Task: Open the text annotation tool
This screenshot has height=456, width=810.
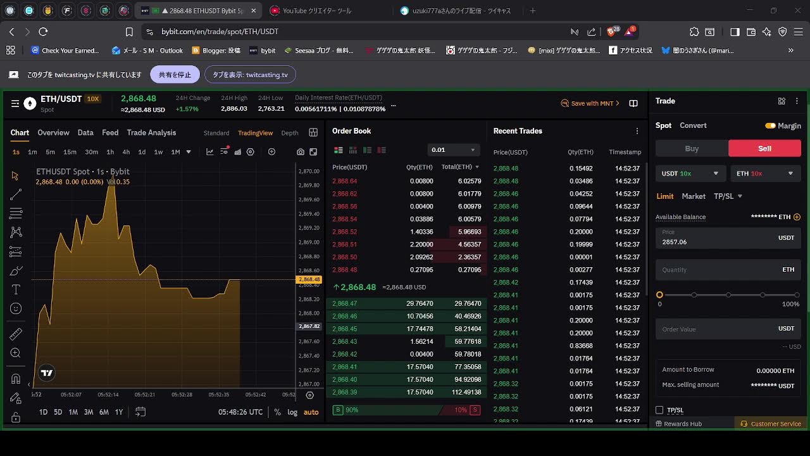Action: point(15,289)
